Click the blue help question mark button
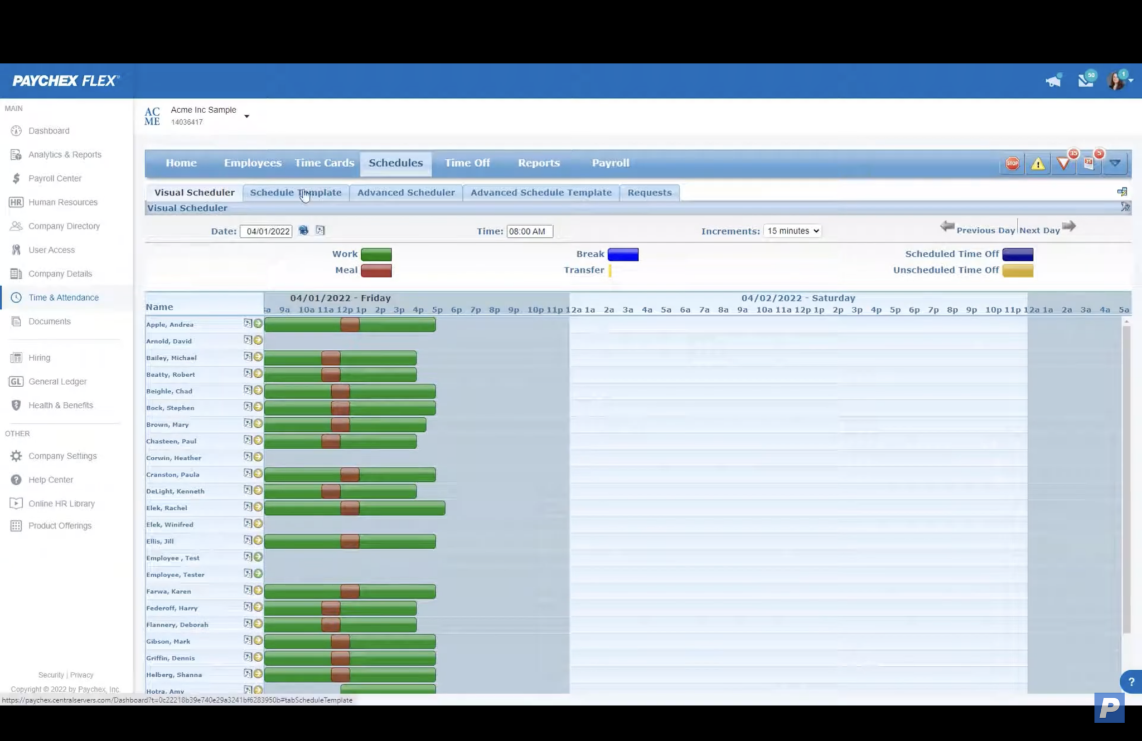1142x741 pixels. pyautogui.click(x=1131, y=681)
